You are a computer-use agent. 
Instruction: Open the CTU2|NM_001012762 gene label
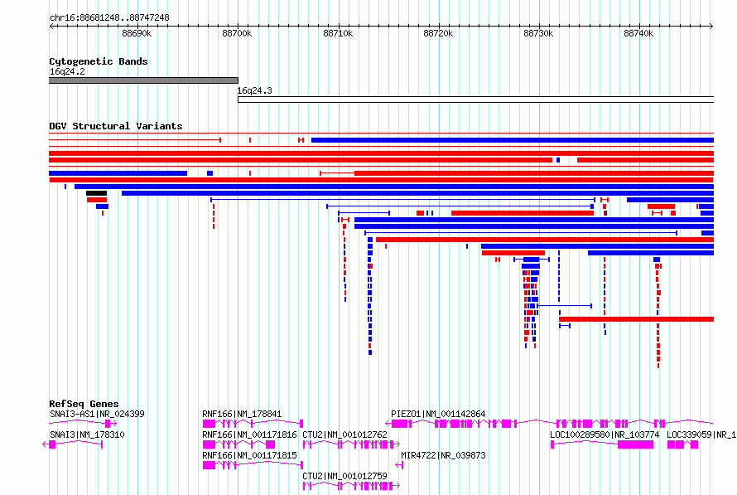(344, 434)
